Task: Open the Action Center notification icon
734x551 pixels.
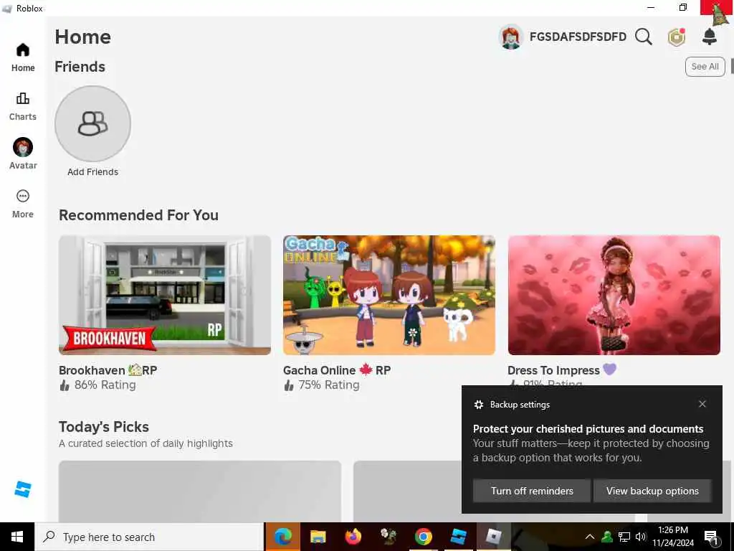Action: [x=711, y=537]
